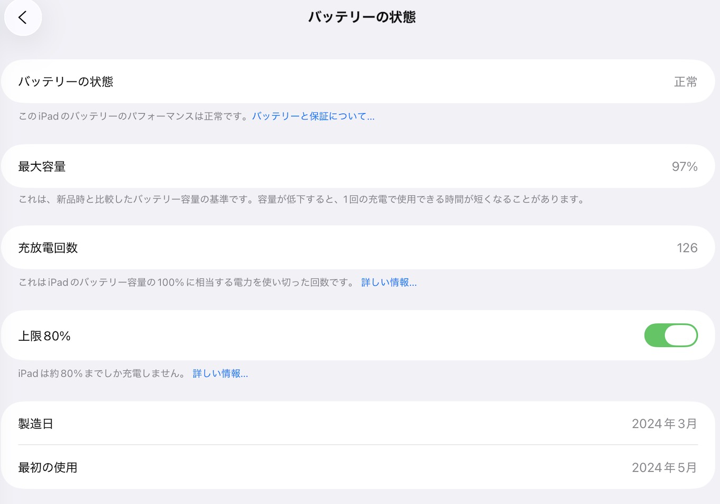Open 詳しい情報 link about 80% charging limit
Image resolution: width=720 pixels, height=504 pixels.
[x=220, y=374]
